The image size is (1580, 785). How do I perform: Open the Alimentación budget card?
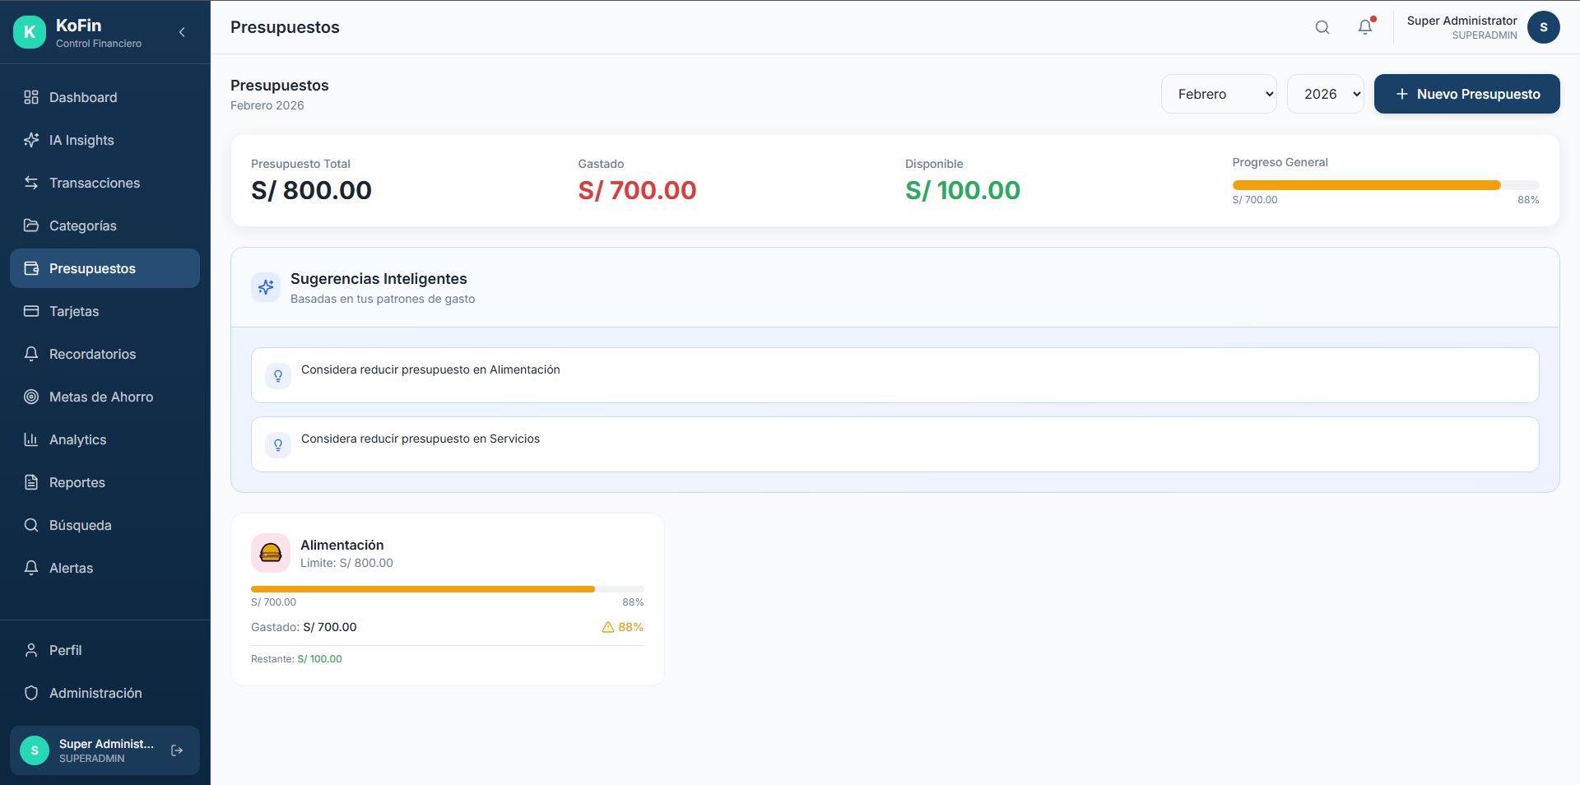tap(447, 599)
